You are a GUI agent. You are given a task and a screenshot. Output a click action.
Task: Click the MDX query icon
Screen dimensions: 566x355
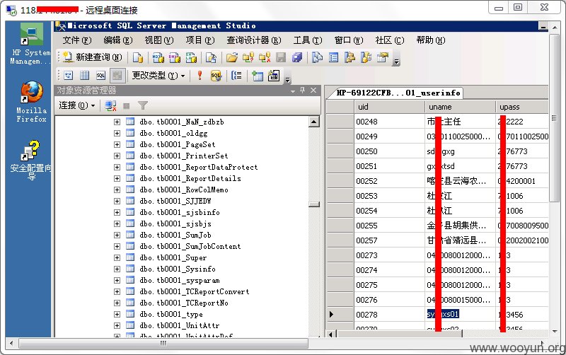click(x=158, y=57)
